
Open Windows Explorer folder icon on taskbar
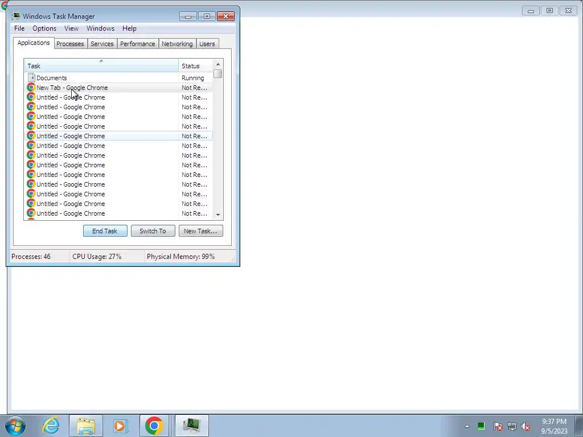click(86, 426)
